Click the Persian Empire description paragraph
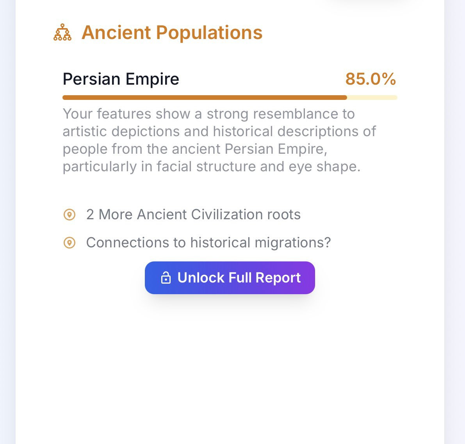The height and width of the screenshot is (444, 465). (219, 140)
